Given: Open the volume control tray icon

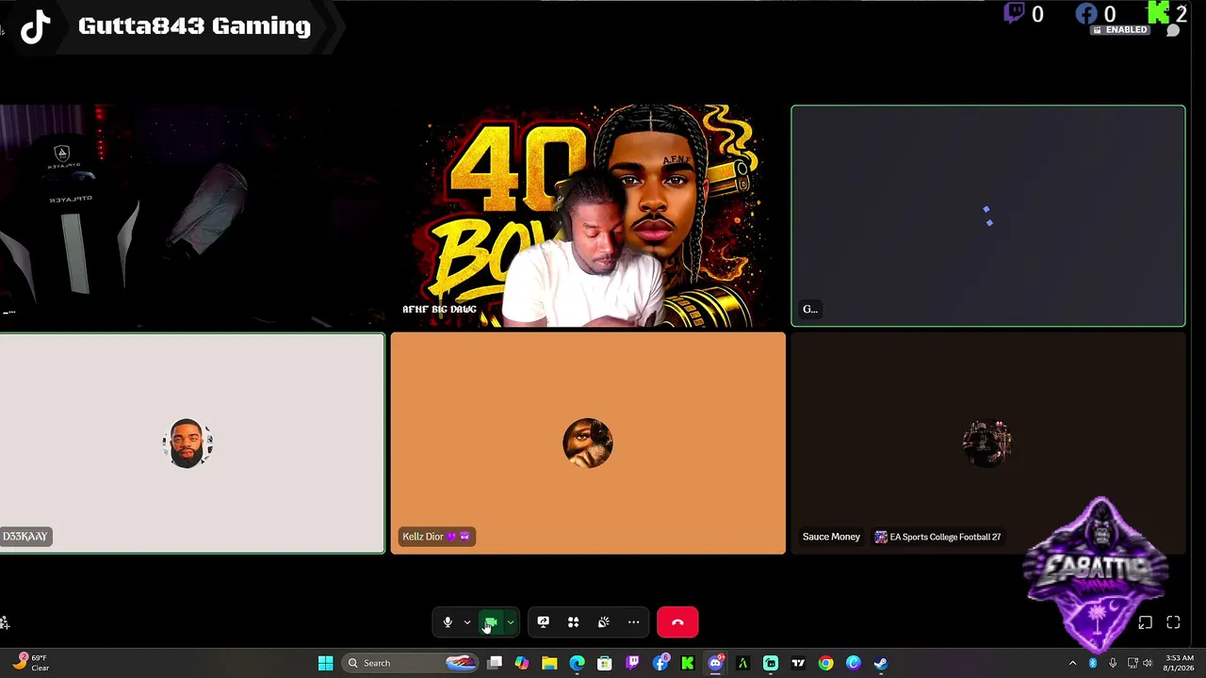Looking at the screenshot, I should point(1149,663).
